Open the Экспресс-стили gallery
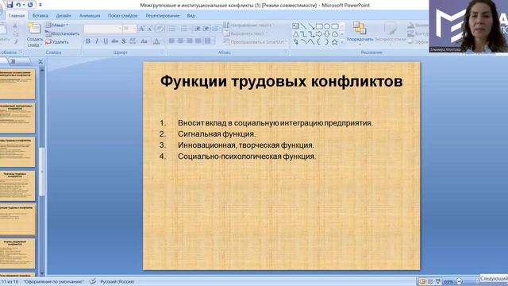Viewport: 508px width, 286px height. point(391,33)
